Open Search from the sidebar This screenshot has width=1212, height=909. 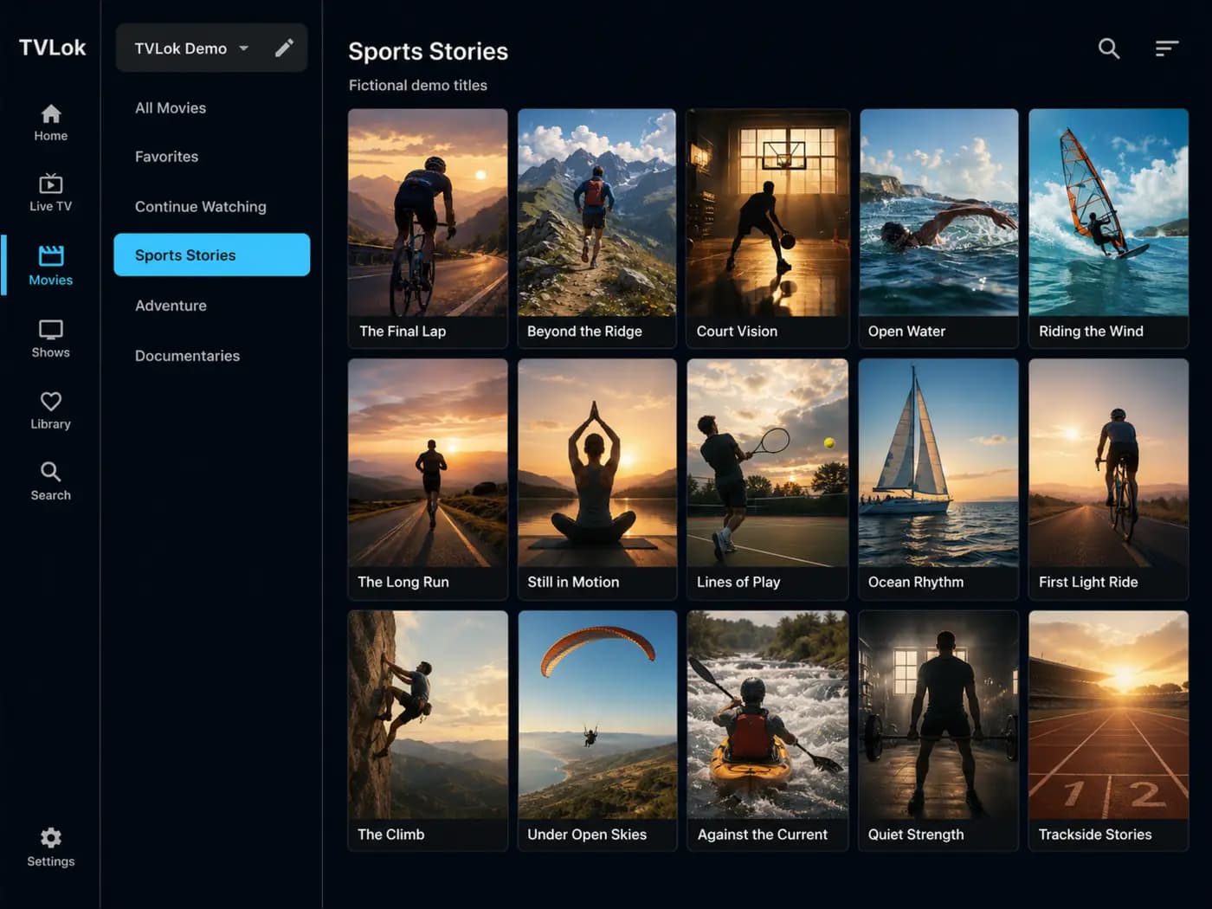coord(50,480)
